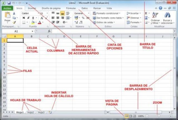Expand the Name Box dropdown arrow
This screenshot has height=120, width=178.
click(x=33, y=31)
